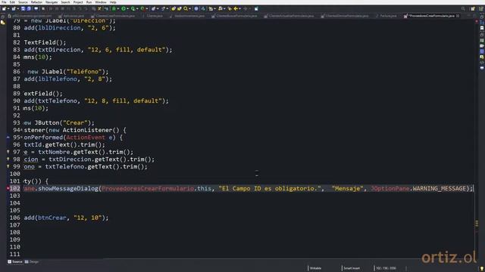Click cursor position indicator in status bar
This screenshot has width=485, height=272.
(386, 268)
